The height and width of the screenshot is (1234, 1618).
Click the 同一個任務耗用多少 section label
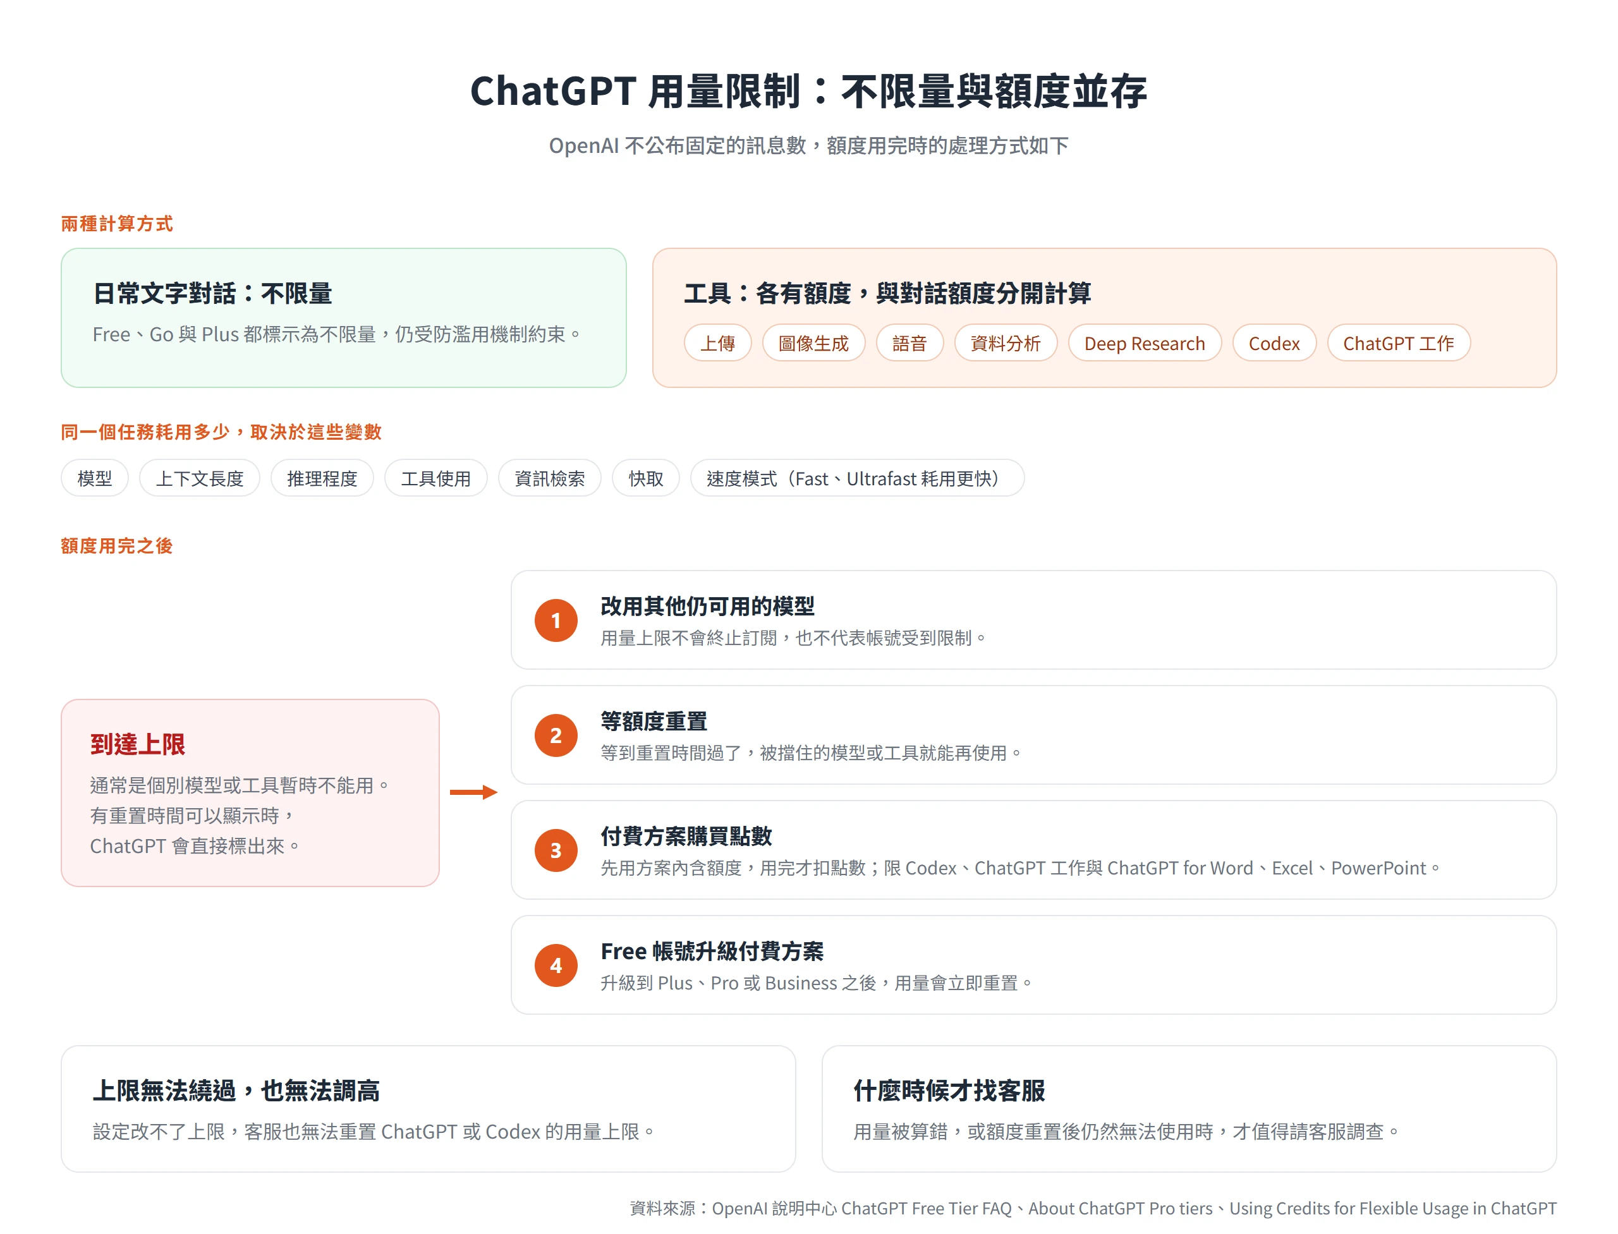click(221, 432)
